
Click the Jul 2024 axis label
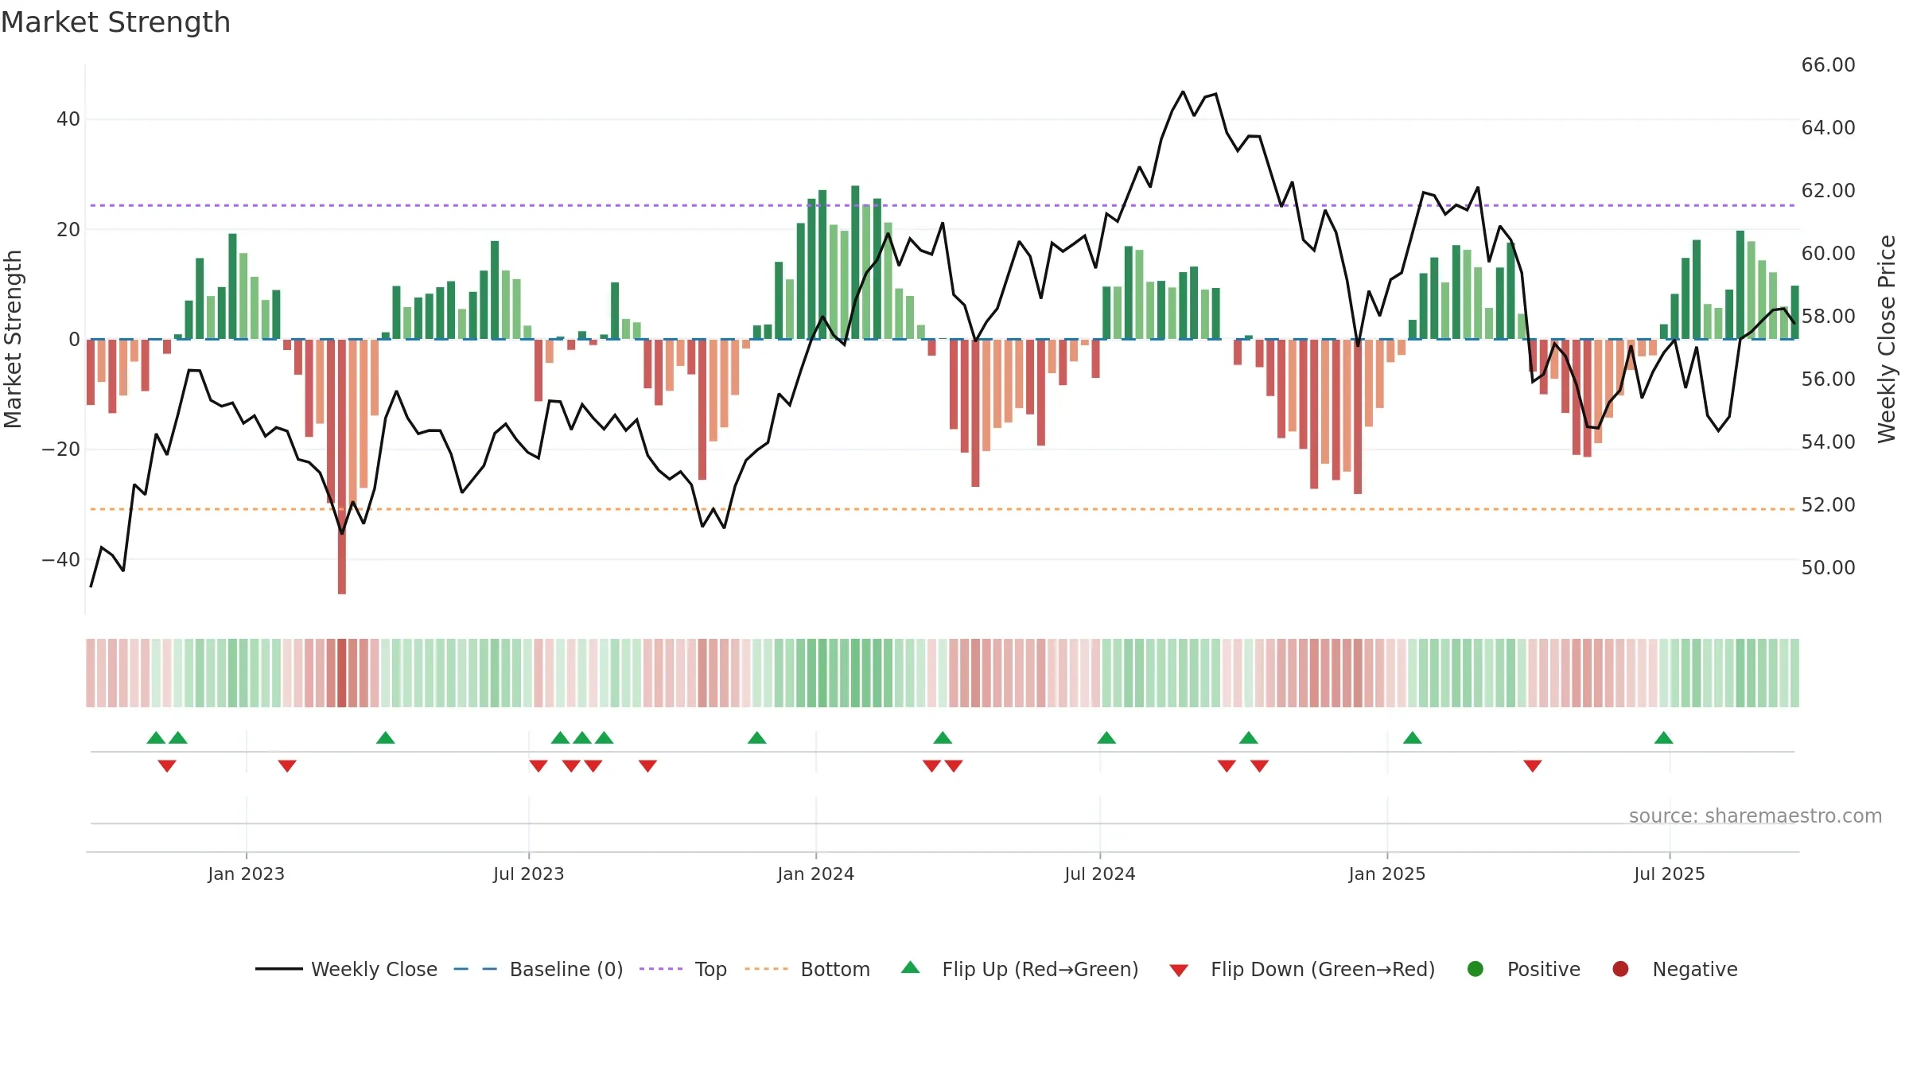tap(1100, 874)
